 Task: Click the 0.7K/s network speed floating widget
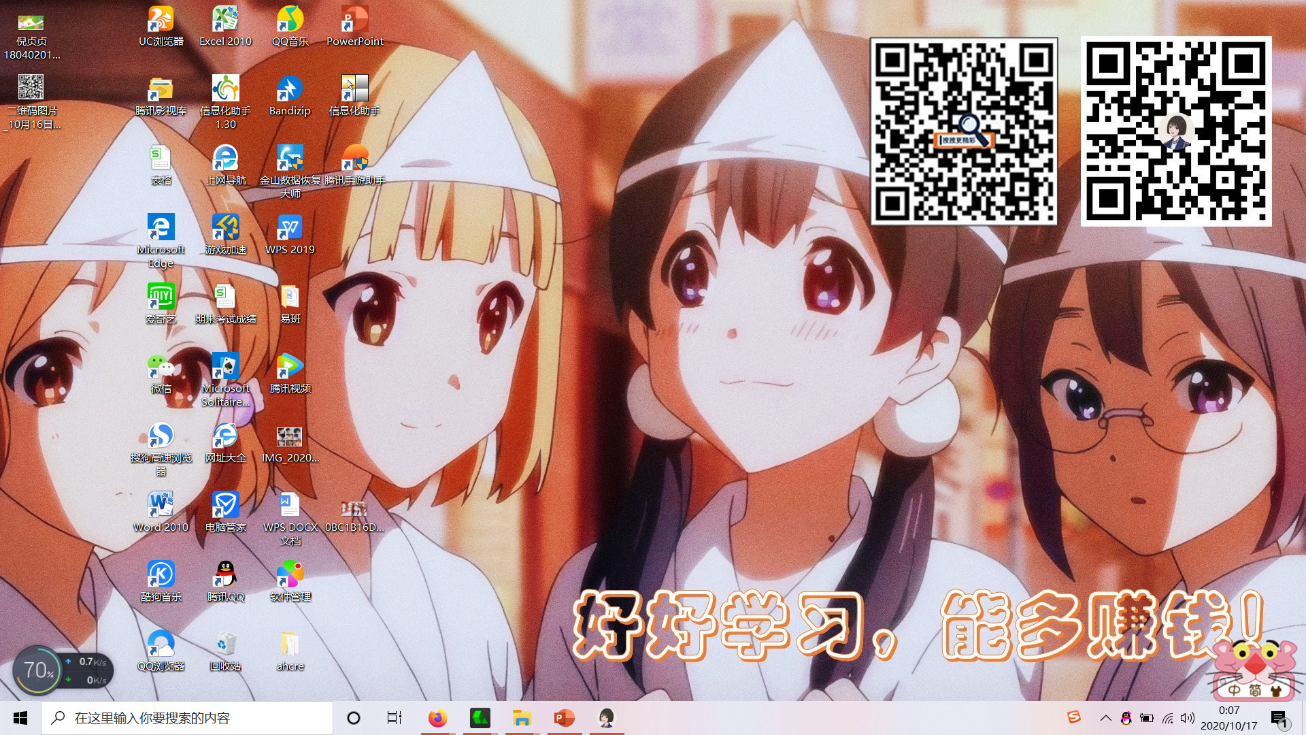[87, 670]
